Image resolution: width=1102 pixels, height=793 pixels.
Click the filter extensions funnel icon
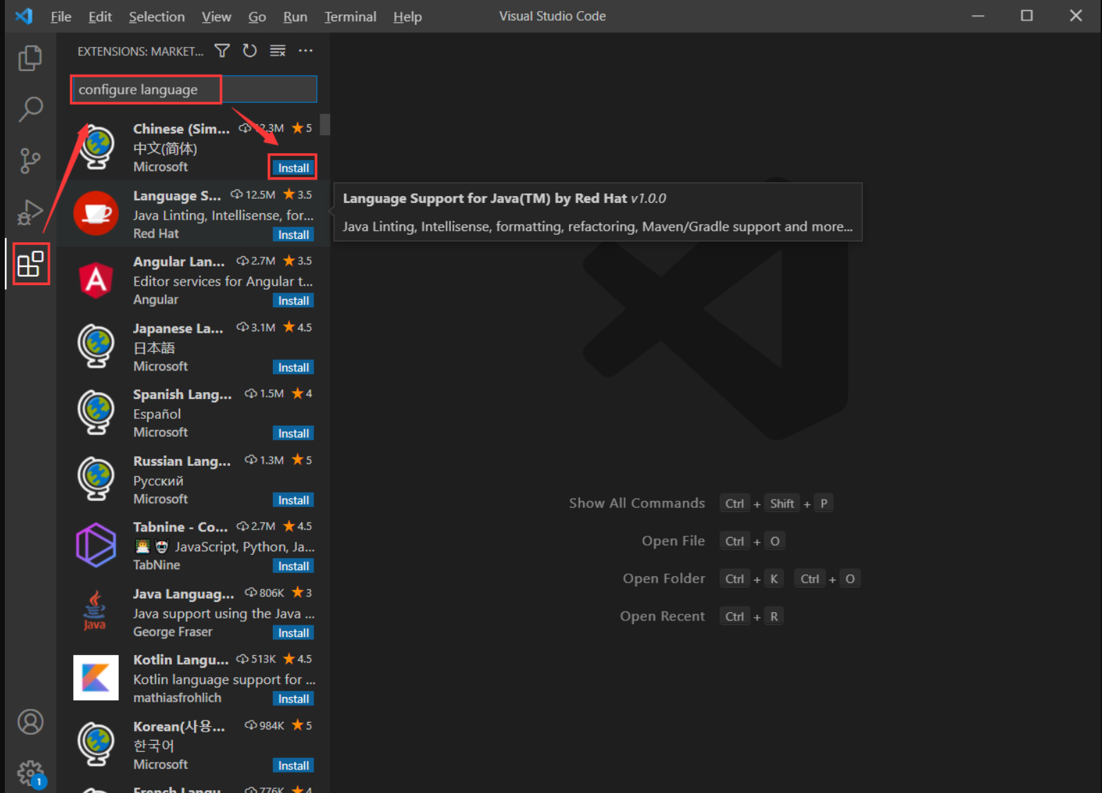tap(222, 51)
